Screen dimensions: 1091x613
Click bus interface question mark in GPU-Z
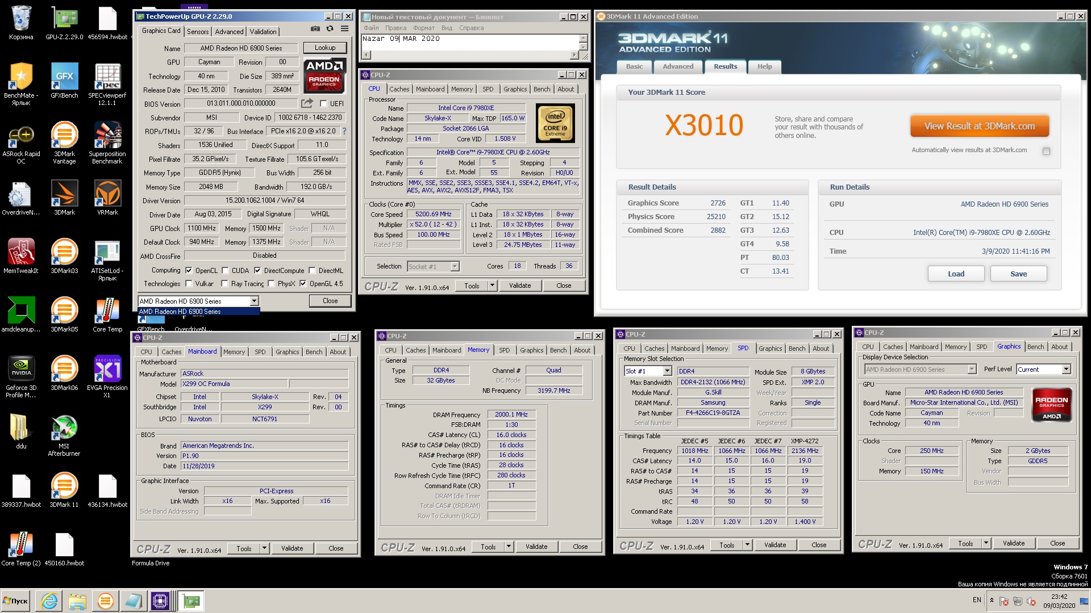[x=344, y=131]
